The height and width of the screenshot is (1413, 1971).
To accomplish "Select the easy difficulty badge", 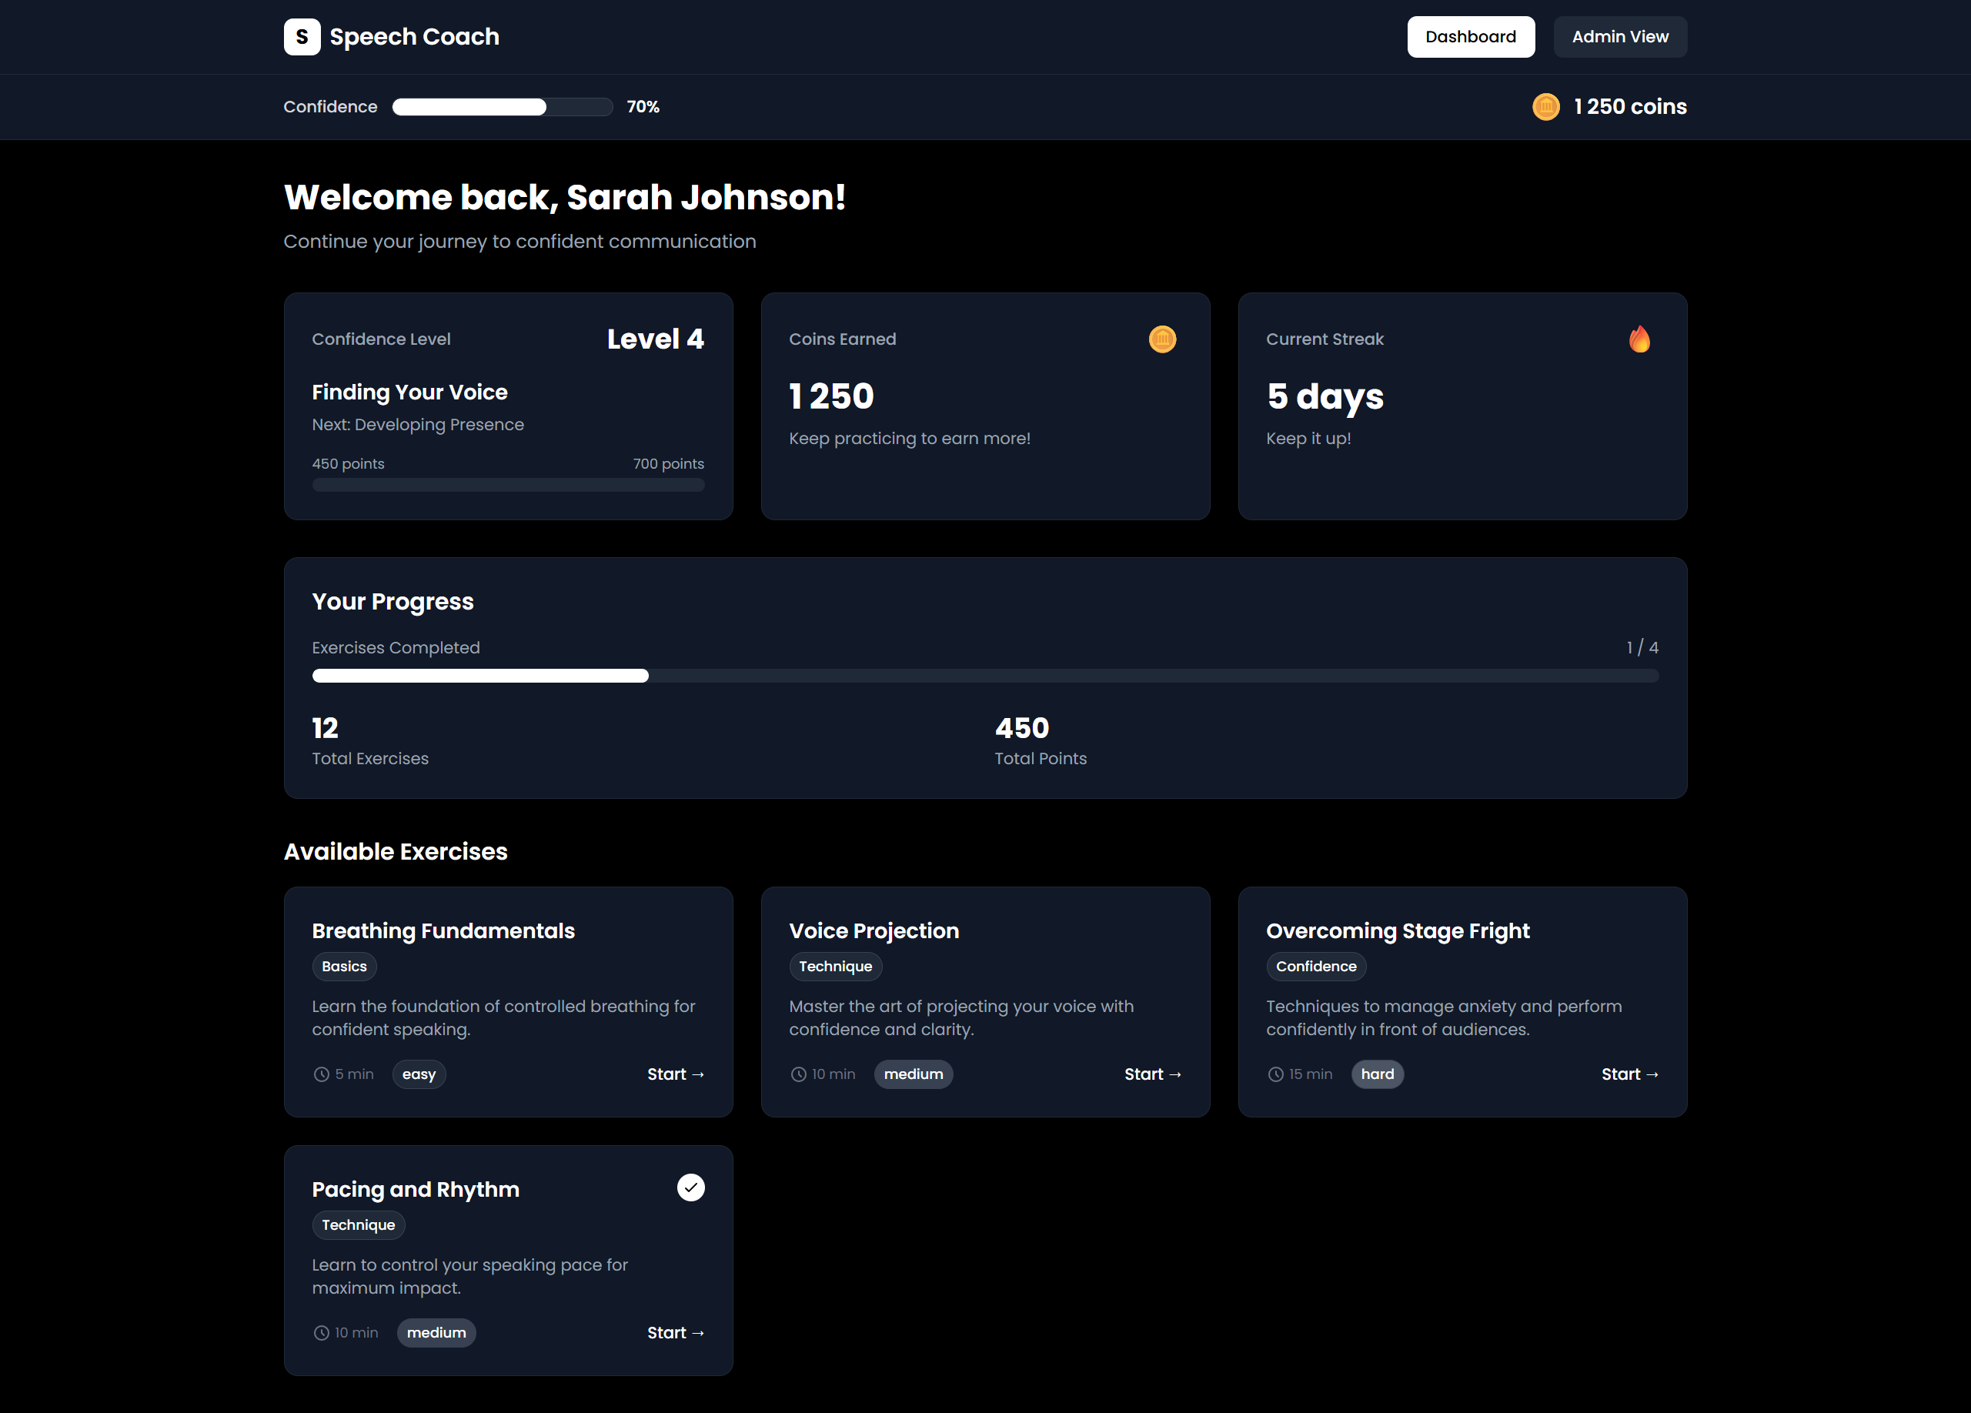I will 419,1074.
